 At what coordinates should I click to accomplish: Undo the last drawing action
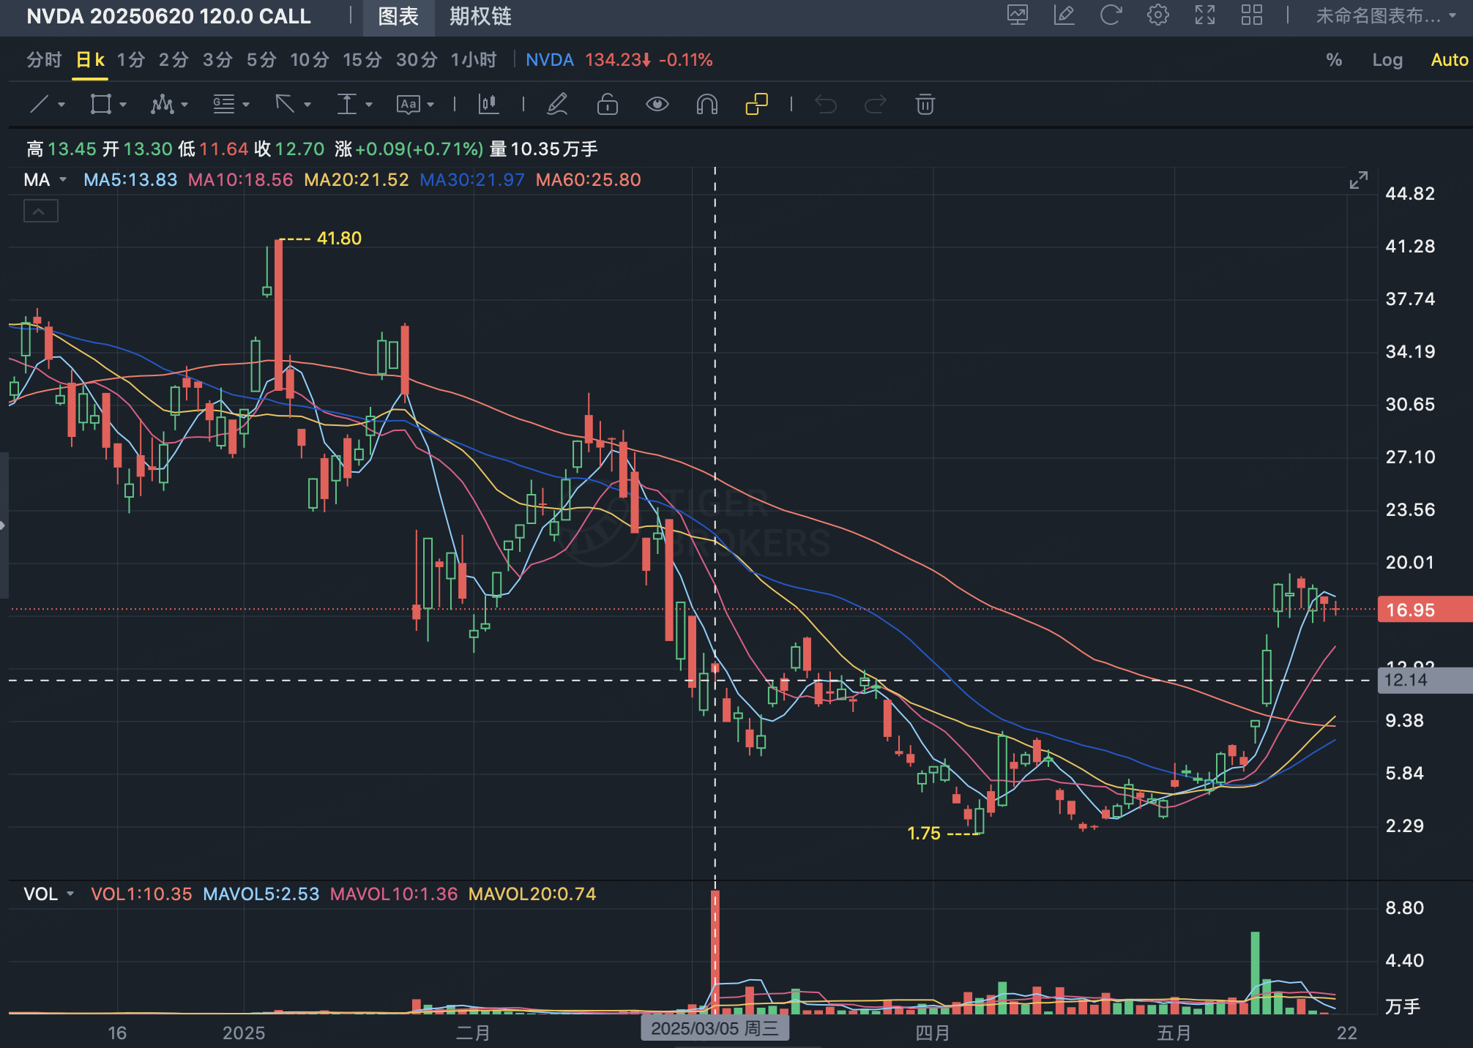click(826, 105)
